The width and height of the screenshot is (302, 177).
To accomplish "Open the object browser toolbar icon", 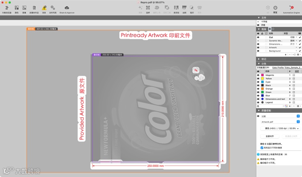I will (x=7, y=8).
